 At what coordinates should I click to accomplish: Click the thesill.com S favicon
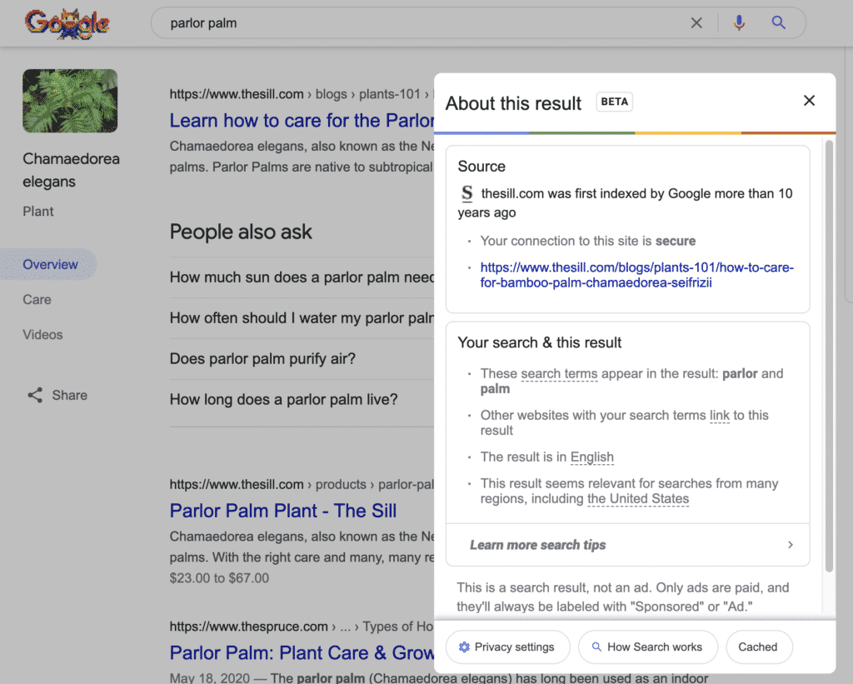click(466, 193)
